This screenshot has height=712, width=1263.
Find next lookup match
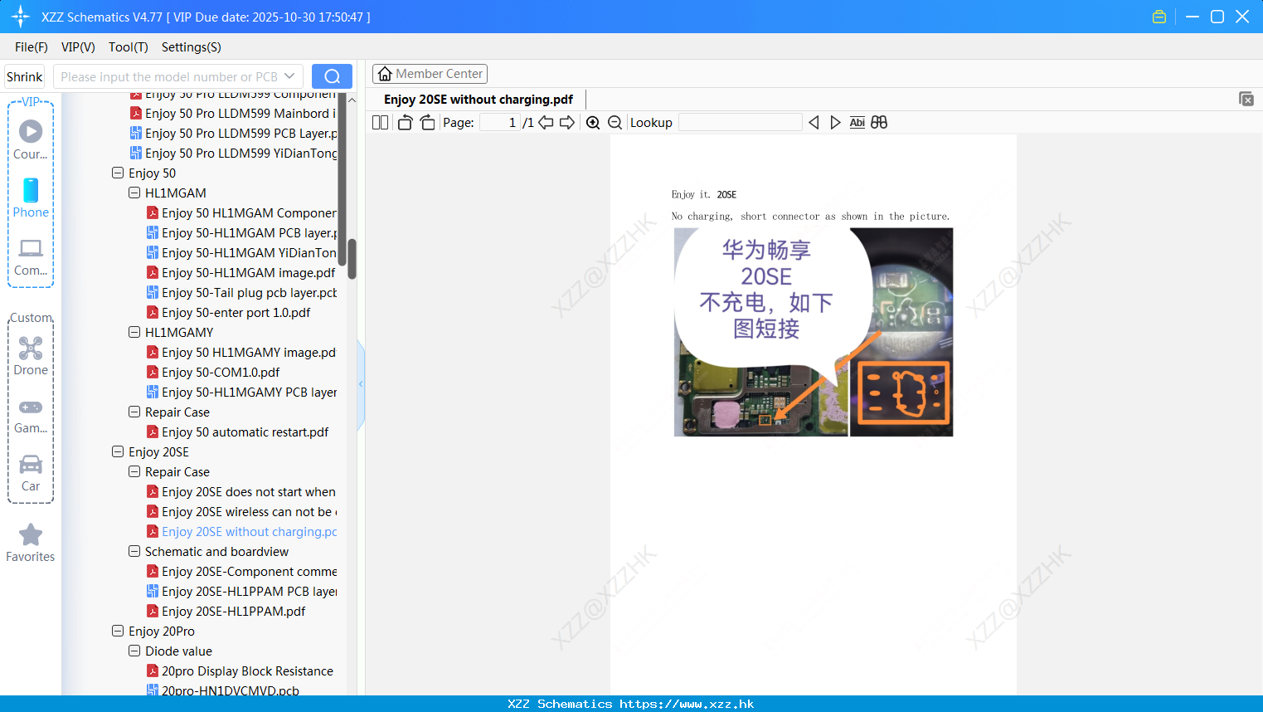[x=835, y=122]
